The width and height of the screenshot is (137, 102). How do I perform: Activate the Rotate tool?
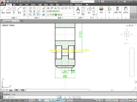click(34, 8)
